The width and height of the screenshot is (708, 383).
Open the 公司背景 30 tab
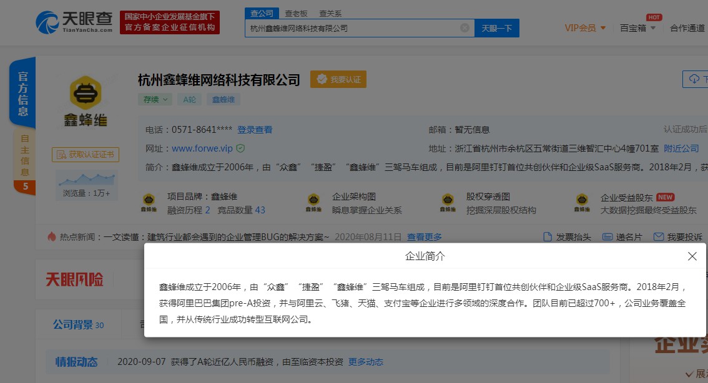(x=78, y=325)
